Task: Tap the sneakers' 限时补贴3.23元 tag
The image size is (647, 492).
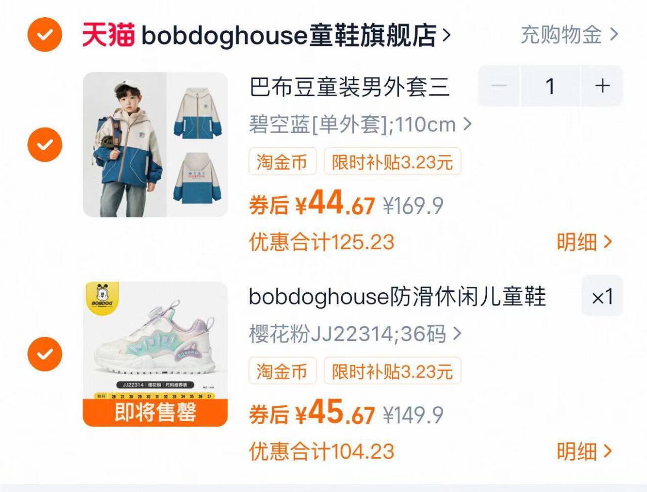Action: pyautogui.click(x=392, y=371)
